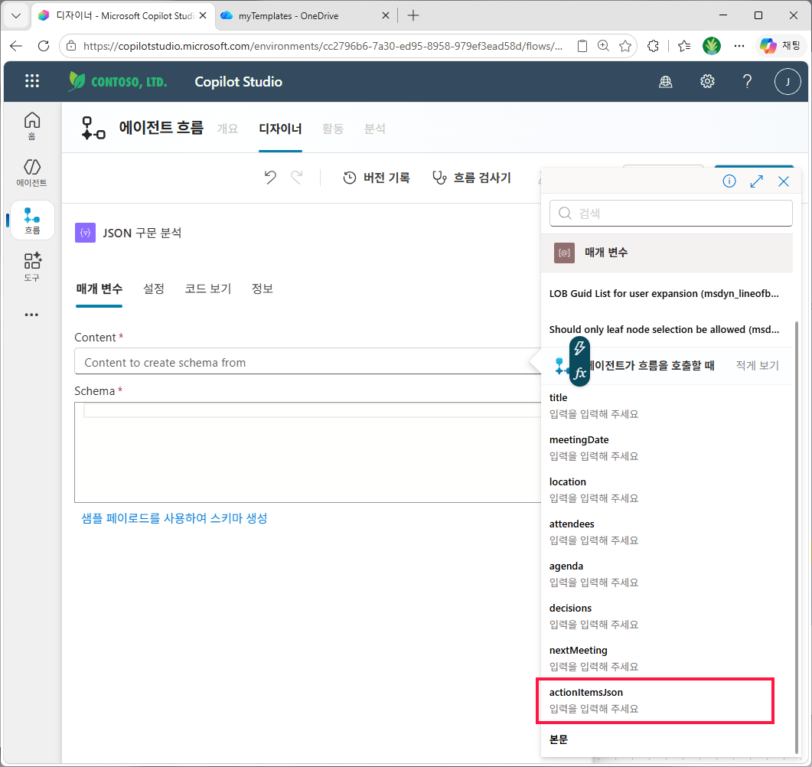Open version history (버전 기록)
Screen dimensions: 812x767
tap(377, 178)
